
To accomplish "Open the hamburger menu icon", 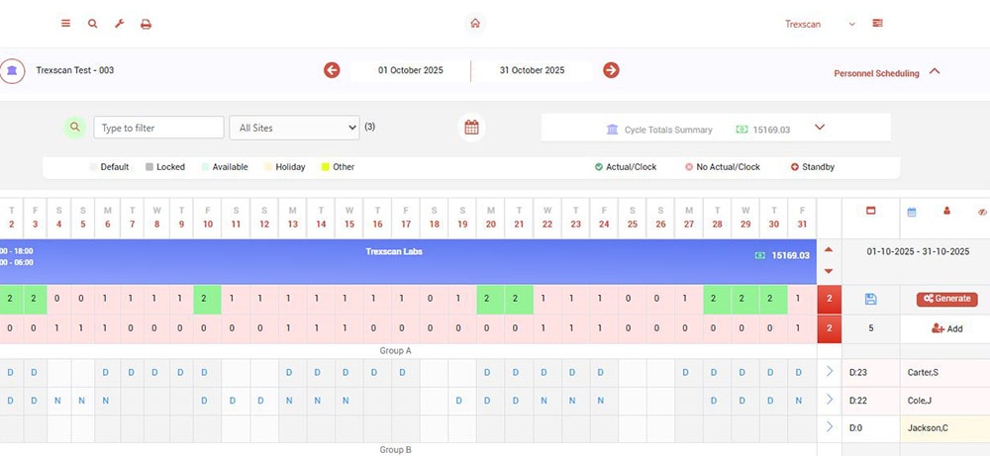I will tap(65, 24).
